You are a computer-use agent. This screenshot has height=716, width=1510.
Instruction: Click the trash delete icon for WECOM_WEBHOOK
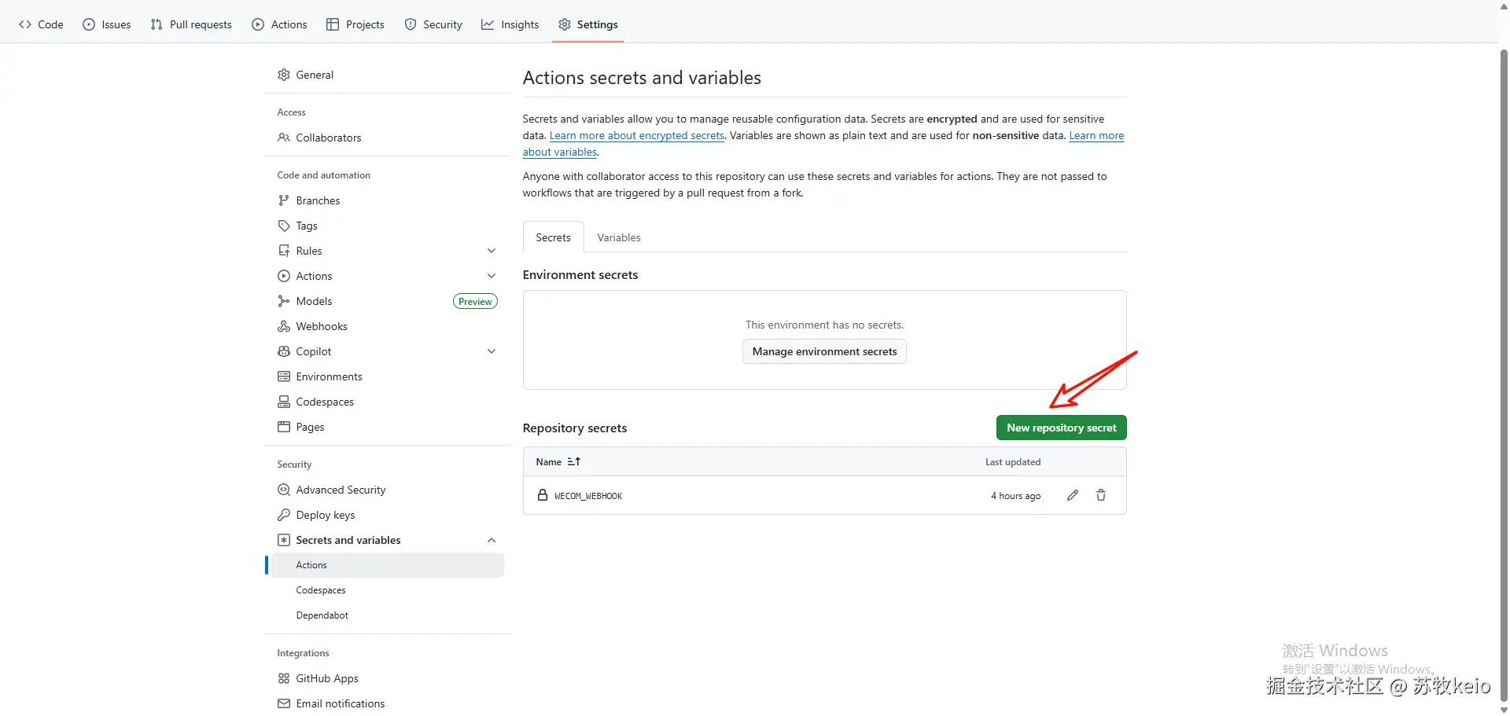(x=1101, y=495)
